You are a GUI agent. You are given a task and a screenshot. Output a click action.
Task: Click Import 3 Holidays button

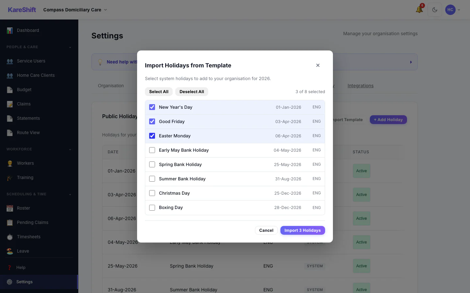pos(303,230)
